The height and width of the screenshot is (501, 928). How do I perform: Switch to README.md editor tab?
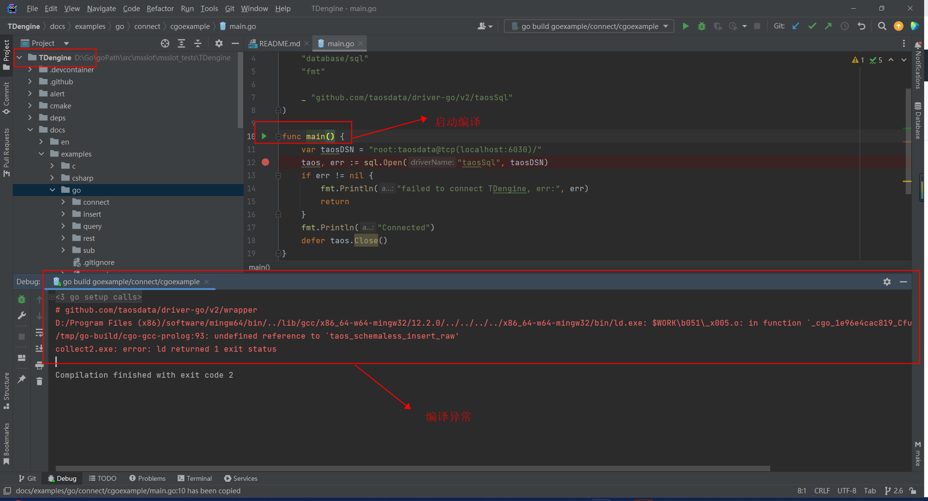(x=279, y=43)
